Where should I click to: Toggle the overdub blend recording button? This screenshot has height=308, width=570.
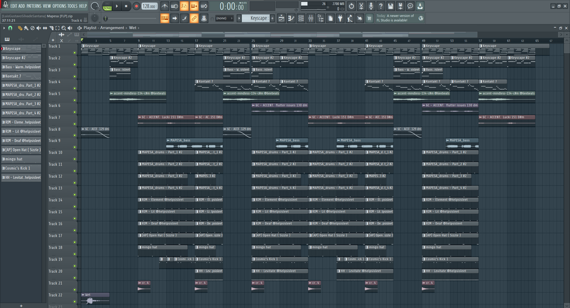pos(194,6)
